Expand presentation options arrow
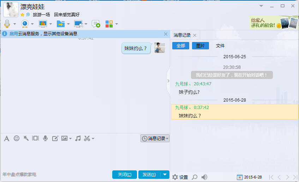The height and width of the screenshot is (182, 299). point(50,24)
